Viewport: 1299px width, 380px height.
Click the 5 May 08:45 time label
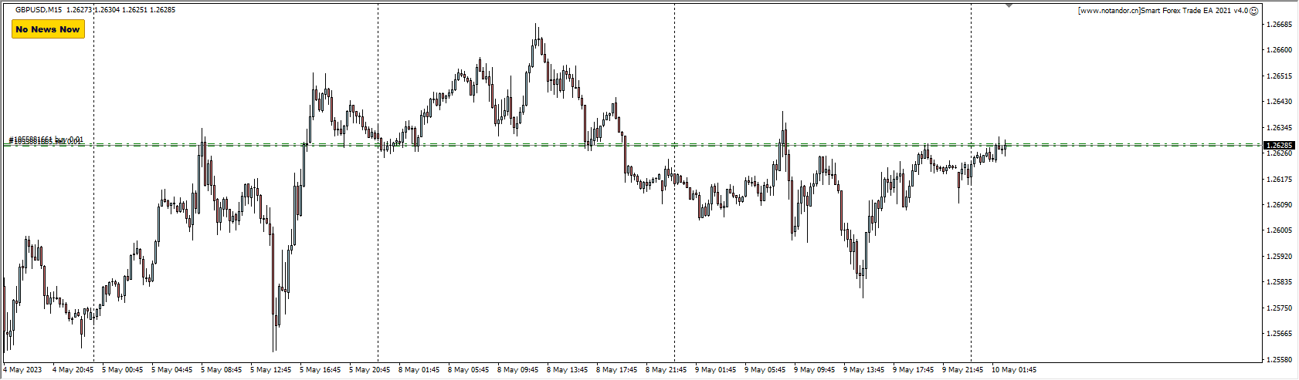[x=222, y=370]
